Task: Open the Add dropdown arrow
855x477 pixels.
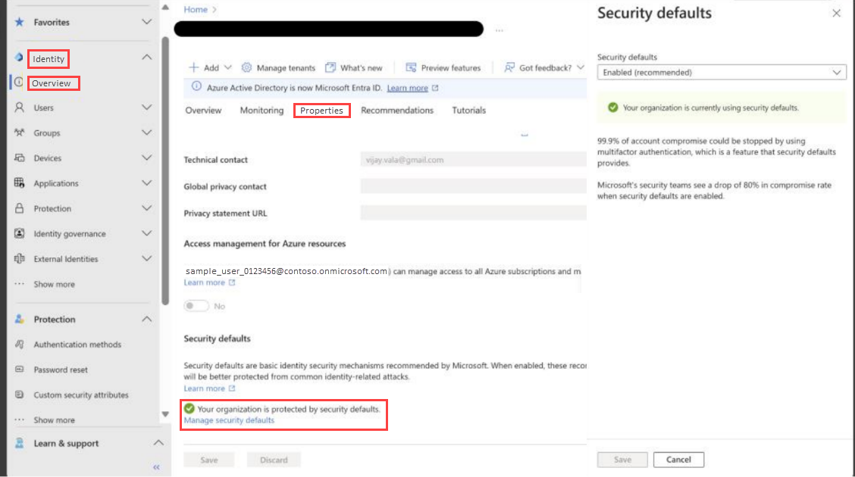Action: tap(228, 67)
